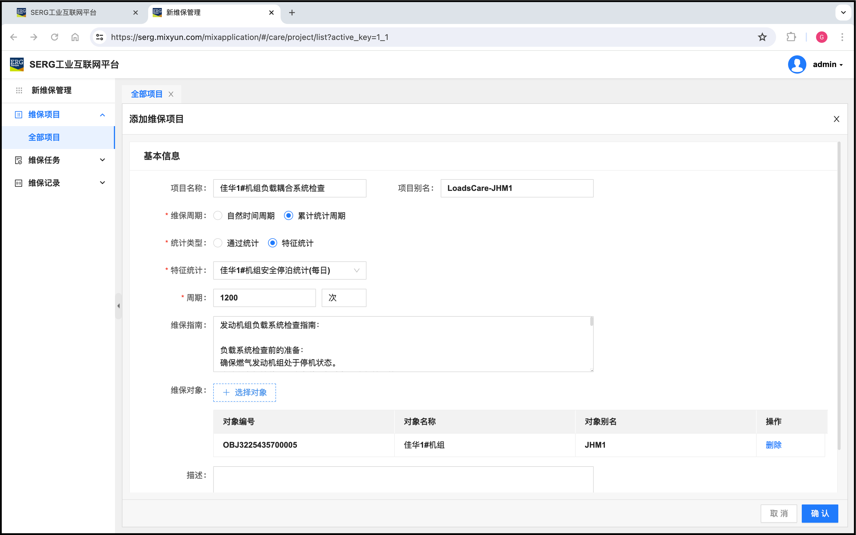The image size is (856, 535).
Task: Open the 特征统计 dropdown
Action: coord(289,271)
